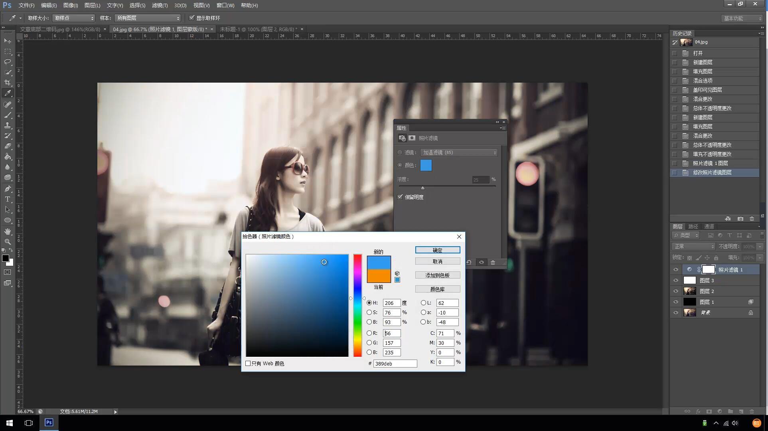768x431 pixels.
Task: Hide the 图层 2 layer
Action: (675, 291)
